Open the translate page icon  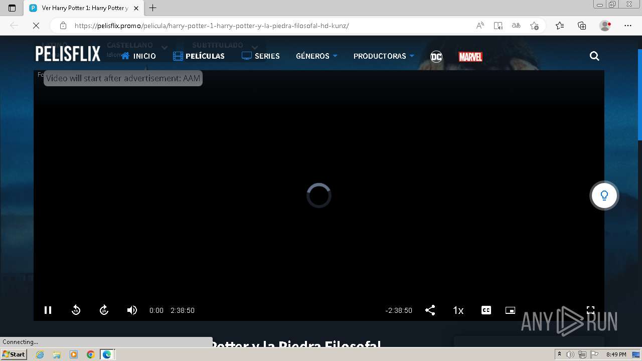point(516,26)
